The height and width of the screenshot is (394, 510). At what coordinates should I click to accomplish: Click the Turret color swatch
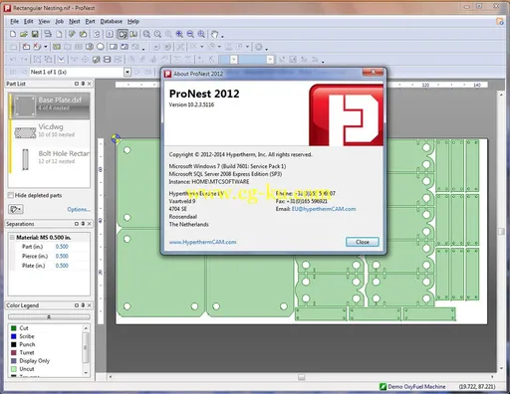point(14,352)
